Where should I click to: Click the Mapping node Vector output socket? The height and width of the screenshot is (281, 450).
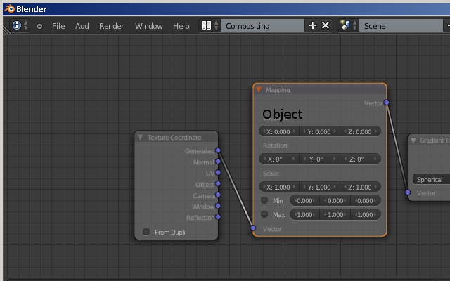tap(387, 103)
